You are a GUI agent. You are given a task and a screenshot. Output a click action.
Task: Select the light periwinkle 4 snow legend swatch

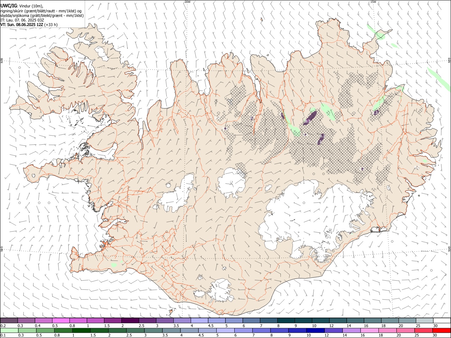199,321
